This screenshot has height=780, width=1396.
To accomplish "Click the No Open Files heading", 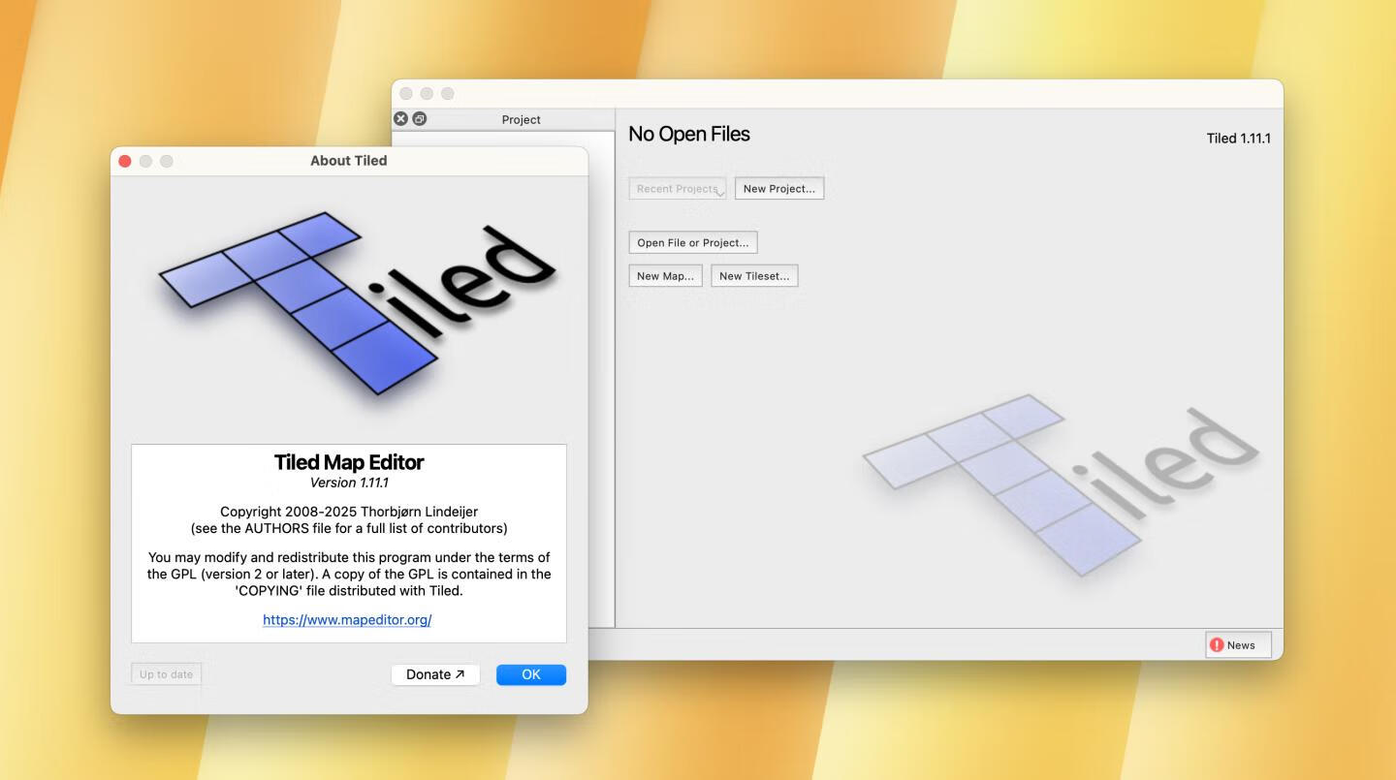I will tap(689, 135).
